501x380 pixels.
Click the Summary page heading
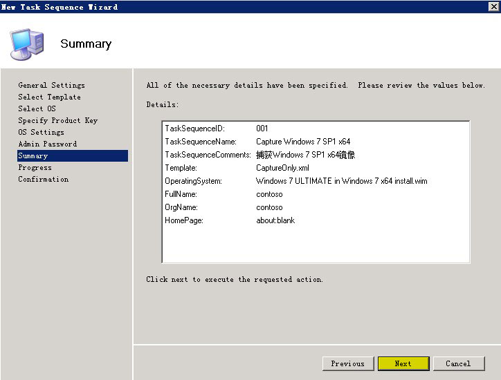tap(86, 44)
